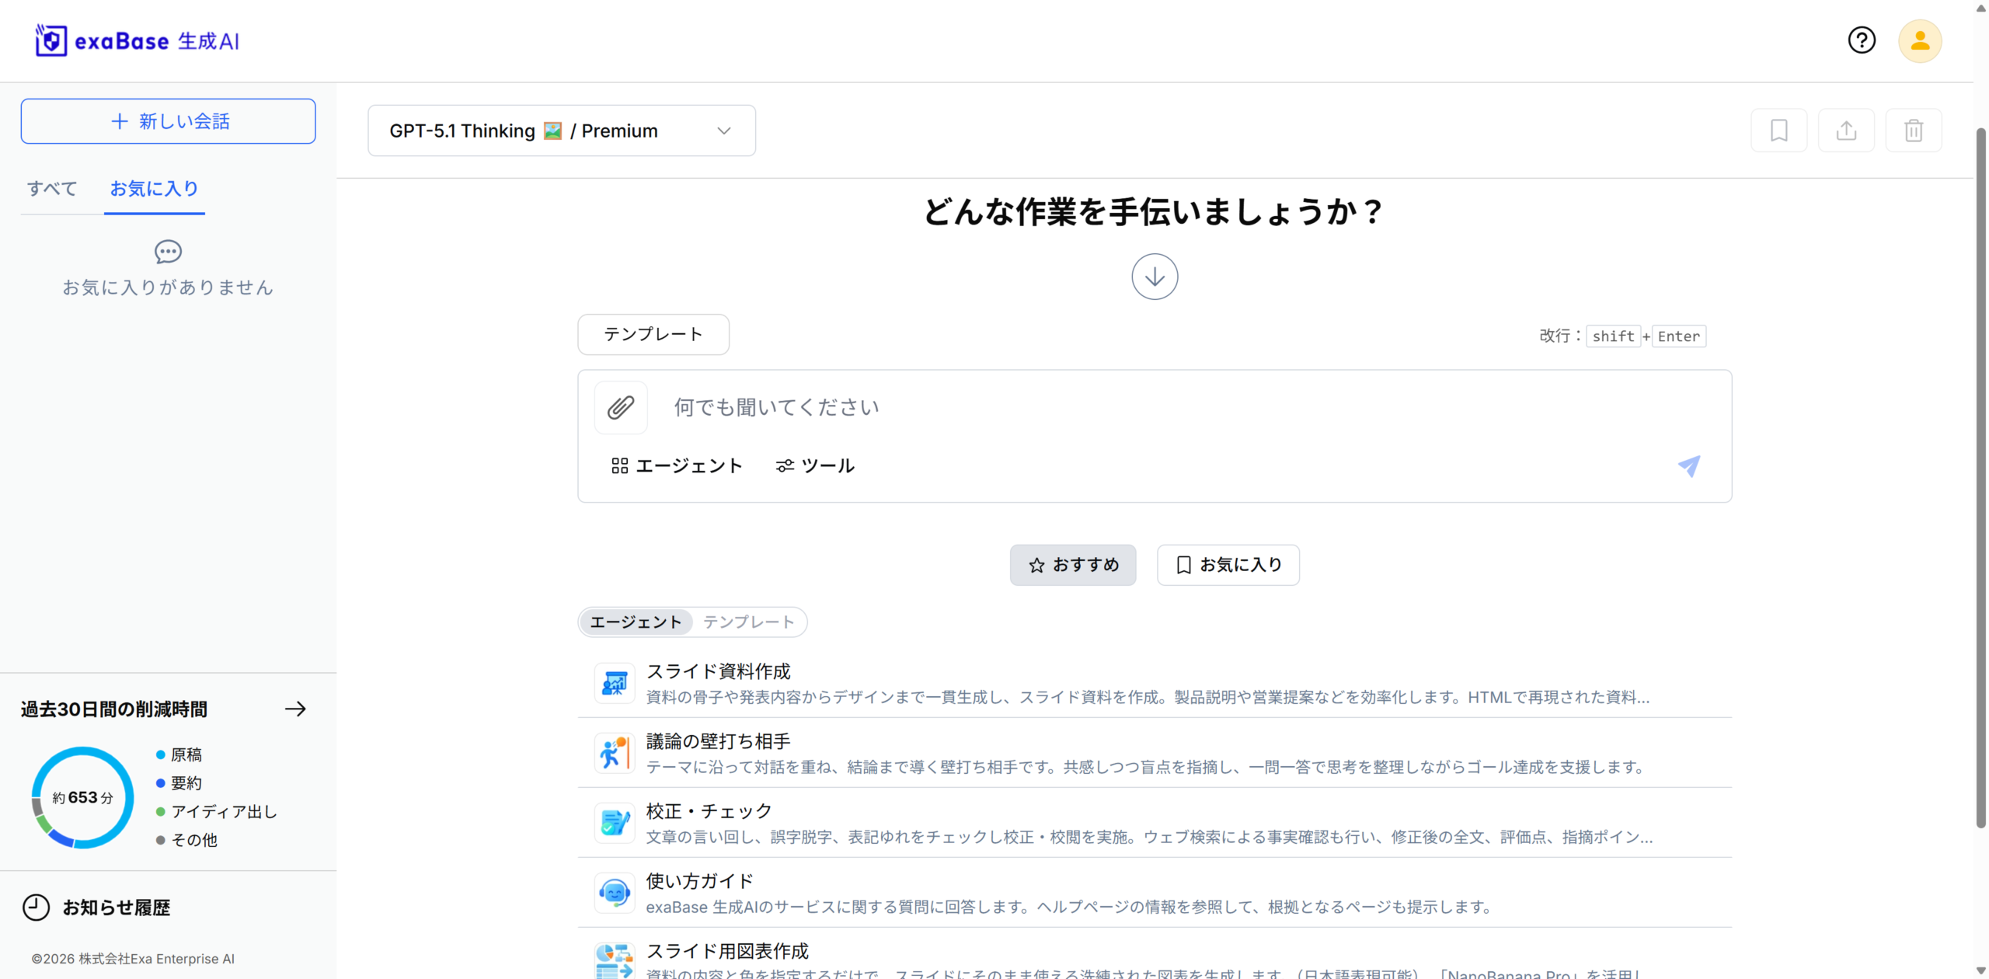This screenshot has height=979, width=1989.
Task: Expand suggestions with the down arrow circle
Action: tap(1153, 276)
